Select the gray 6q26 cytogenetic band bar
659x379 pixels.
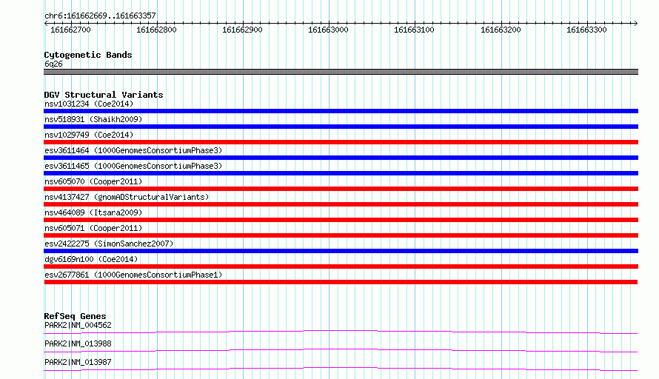(x=341, y=72)
